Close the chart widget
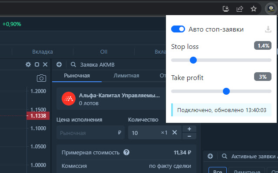 tap(45, 64)
